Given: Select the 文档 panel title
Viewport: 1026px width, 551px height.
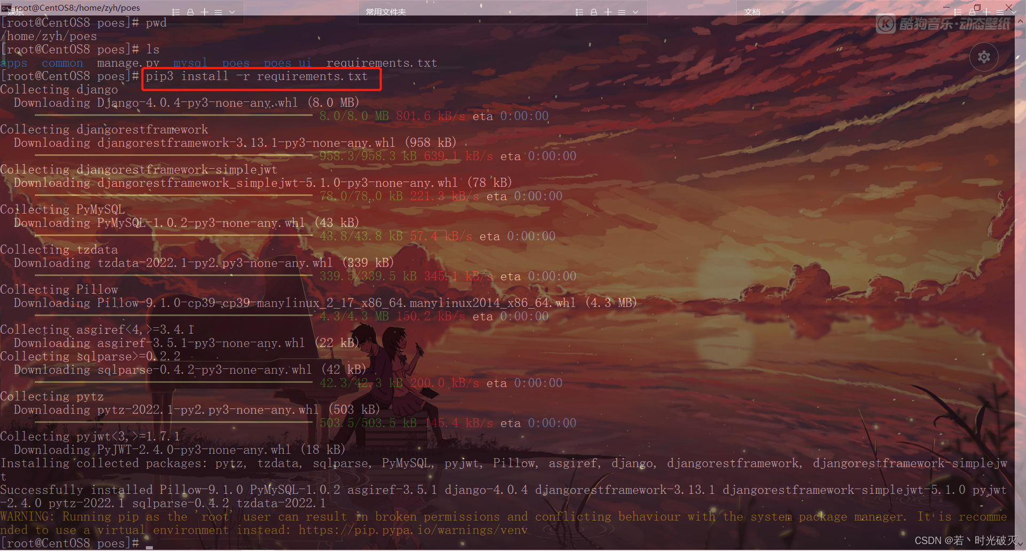Looking at the screenshot, I should pyautogui.click(x=752, y=12).
